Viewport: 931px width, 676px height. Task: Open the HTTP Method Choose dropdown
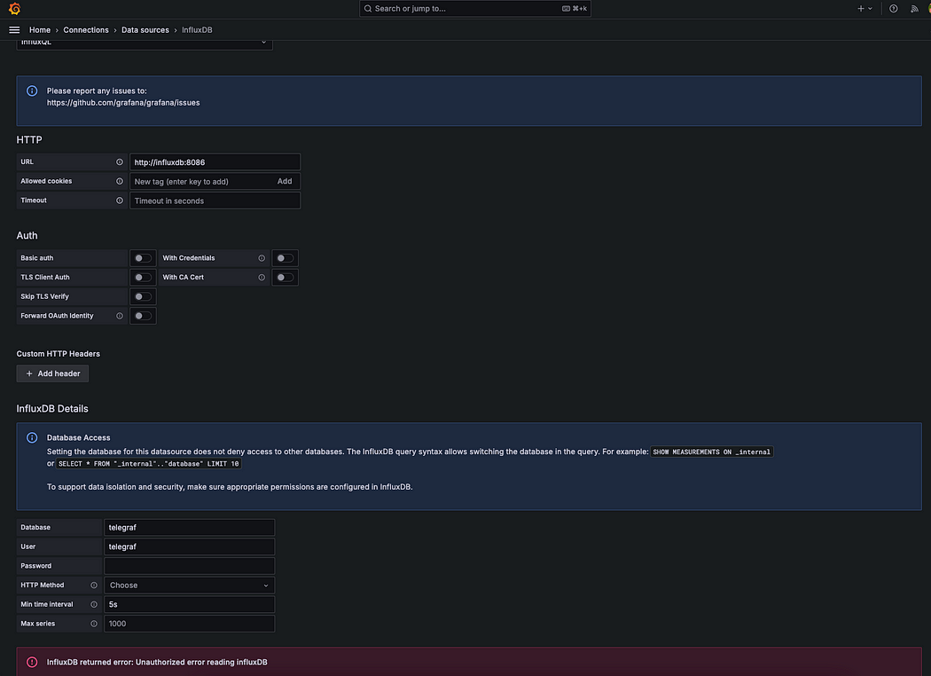(x=190, y=586)
